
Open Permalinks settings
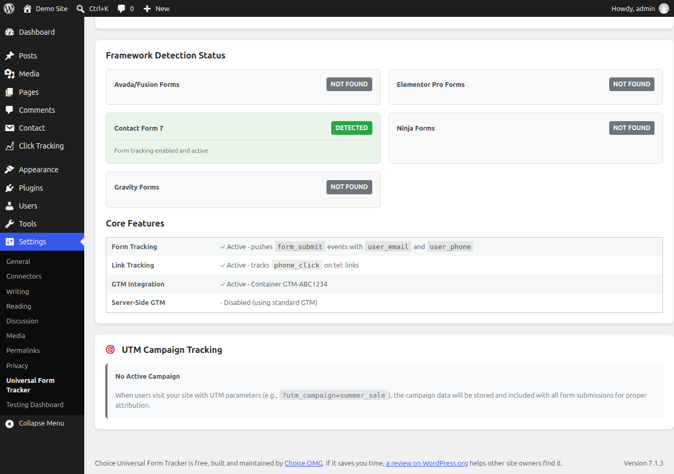[23, 350]
